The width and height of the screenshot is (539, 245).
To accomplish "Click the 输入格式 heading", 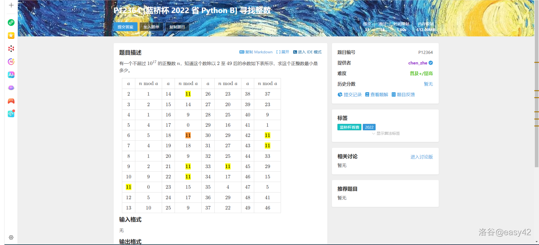I will (x=130, y=220).
